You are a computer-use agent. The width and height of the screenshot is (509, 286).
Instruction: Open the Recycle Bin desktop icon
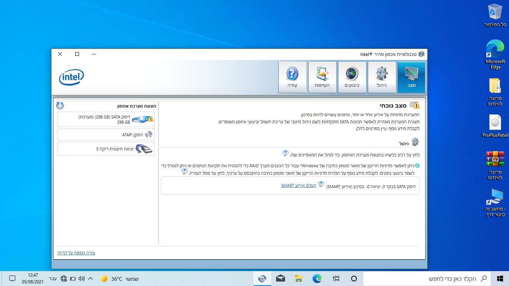point(495,16)
